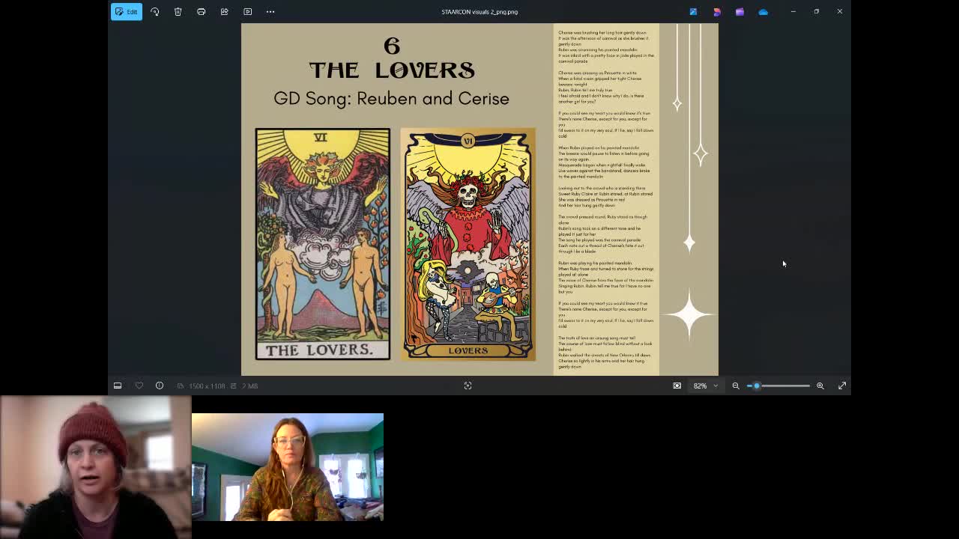
Task: Add image to favorites with heart icon
Action: pyautogui.click(x=139, y=386)
